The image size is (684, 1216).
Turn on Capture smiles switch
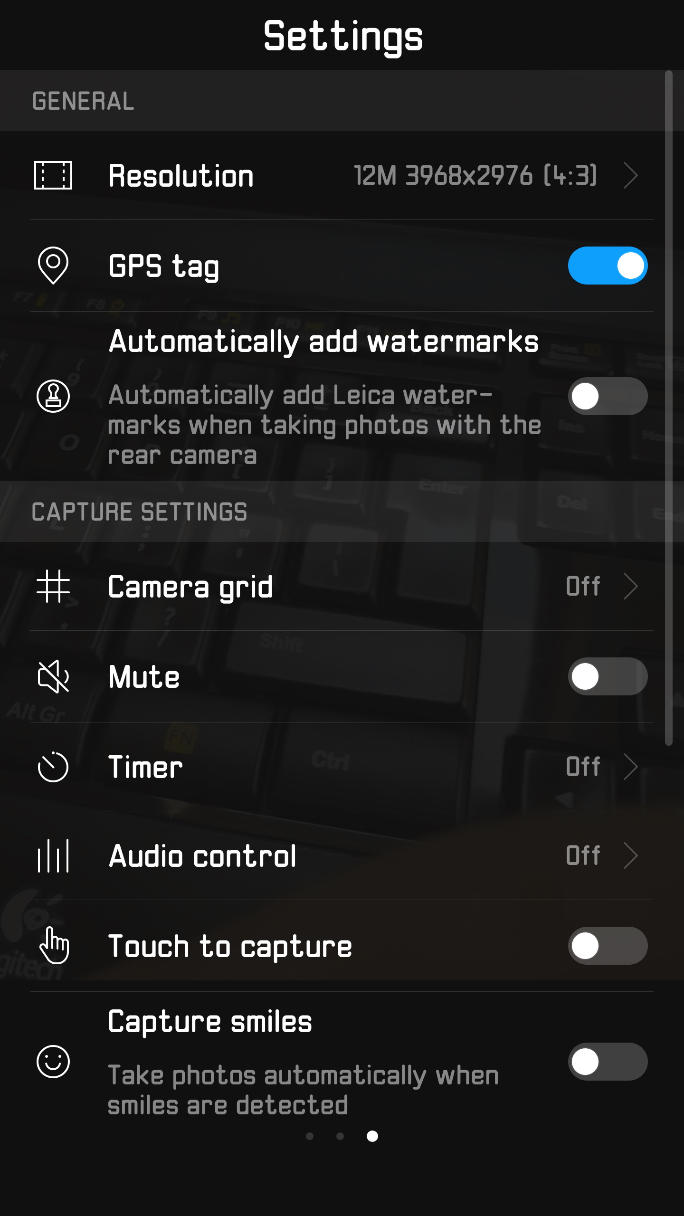tap(608, 1062)
